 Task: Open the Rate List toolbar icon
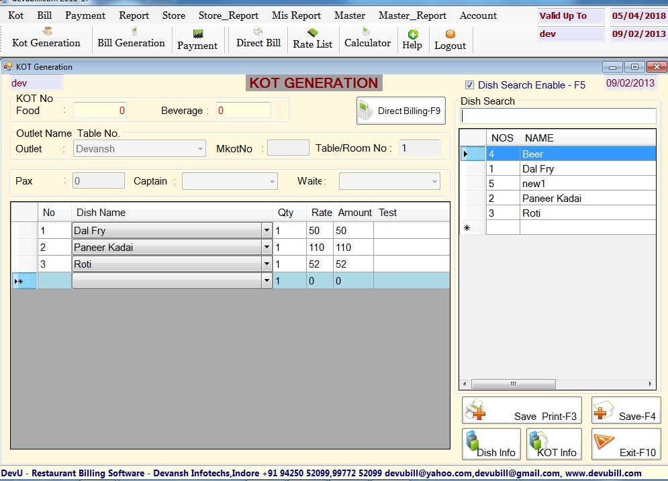[x=312, y=39]
